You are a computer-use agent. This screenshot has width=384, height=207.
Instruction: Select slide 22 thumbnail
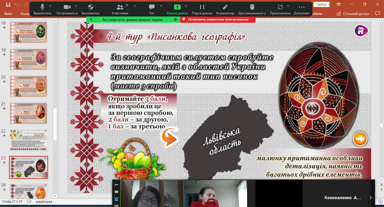pyautogui.click(x=28, y=140)
